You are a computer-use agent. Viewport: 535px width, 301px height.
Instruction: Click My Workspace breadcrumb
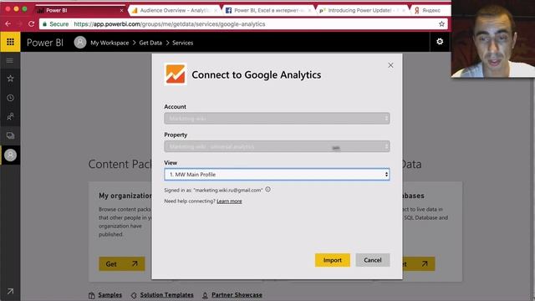110,43
